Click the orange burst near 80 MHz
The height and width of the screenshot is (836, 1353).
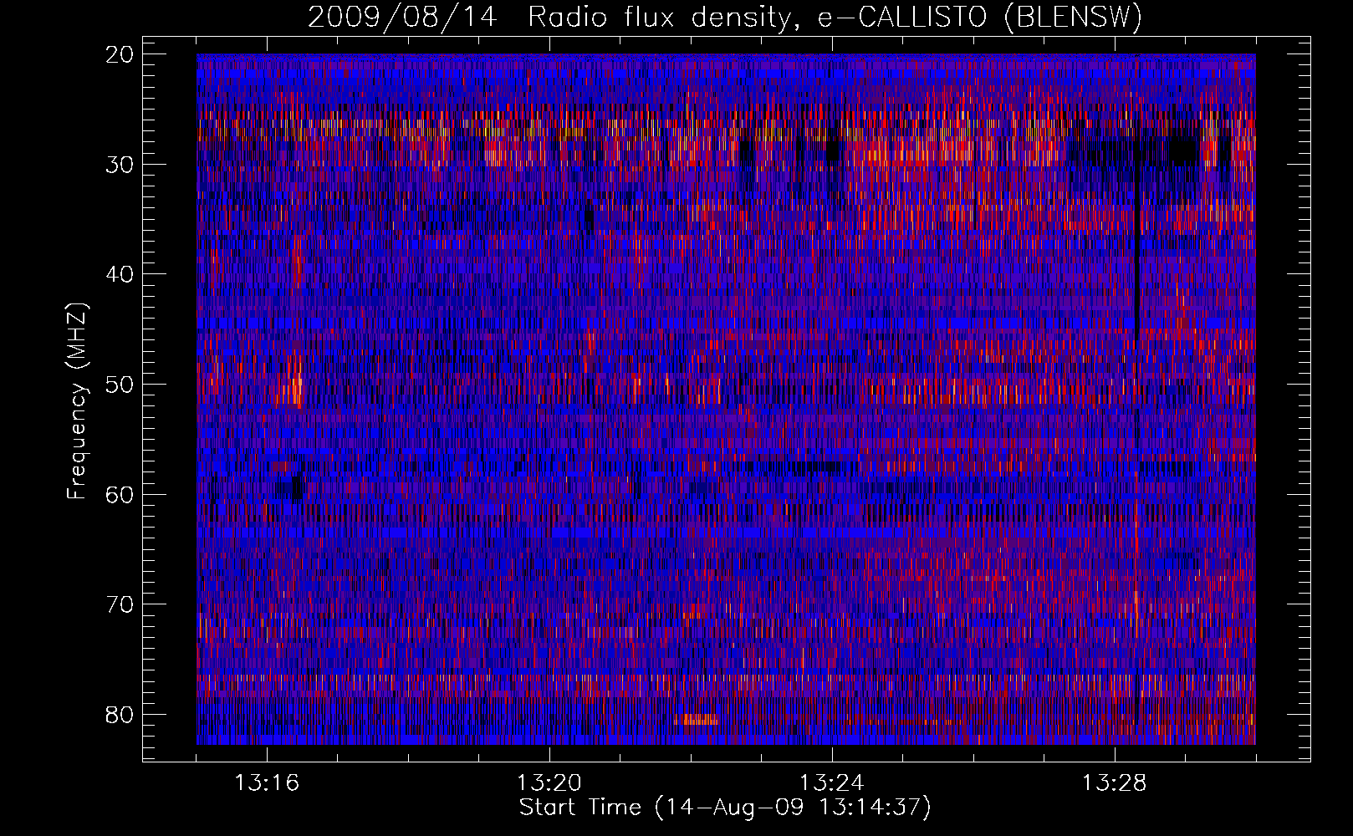pyautogui.click(x=697, y=719)
